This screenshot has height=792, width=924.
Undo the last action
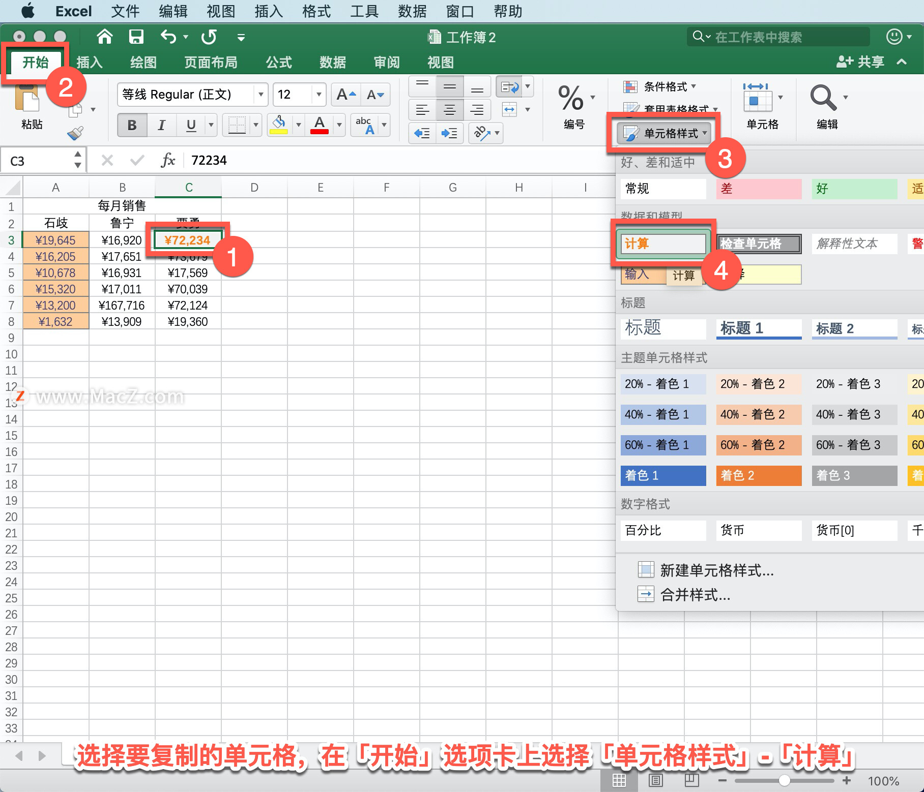[168, 37]
